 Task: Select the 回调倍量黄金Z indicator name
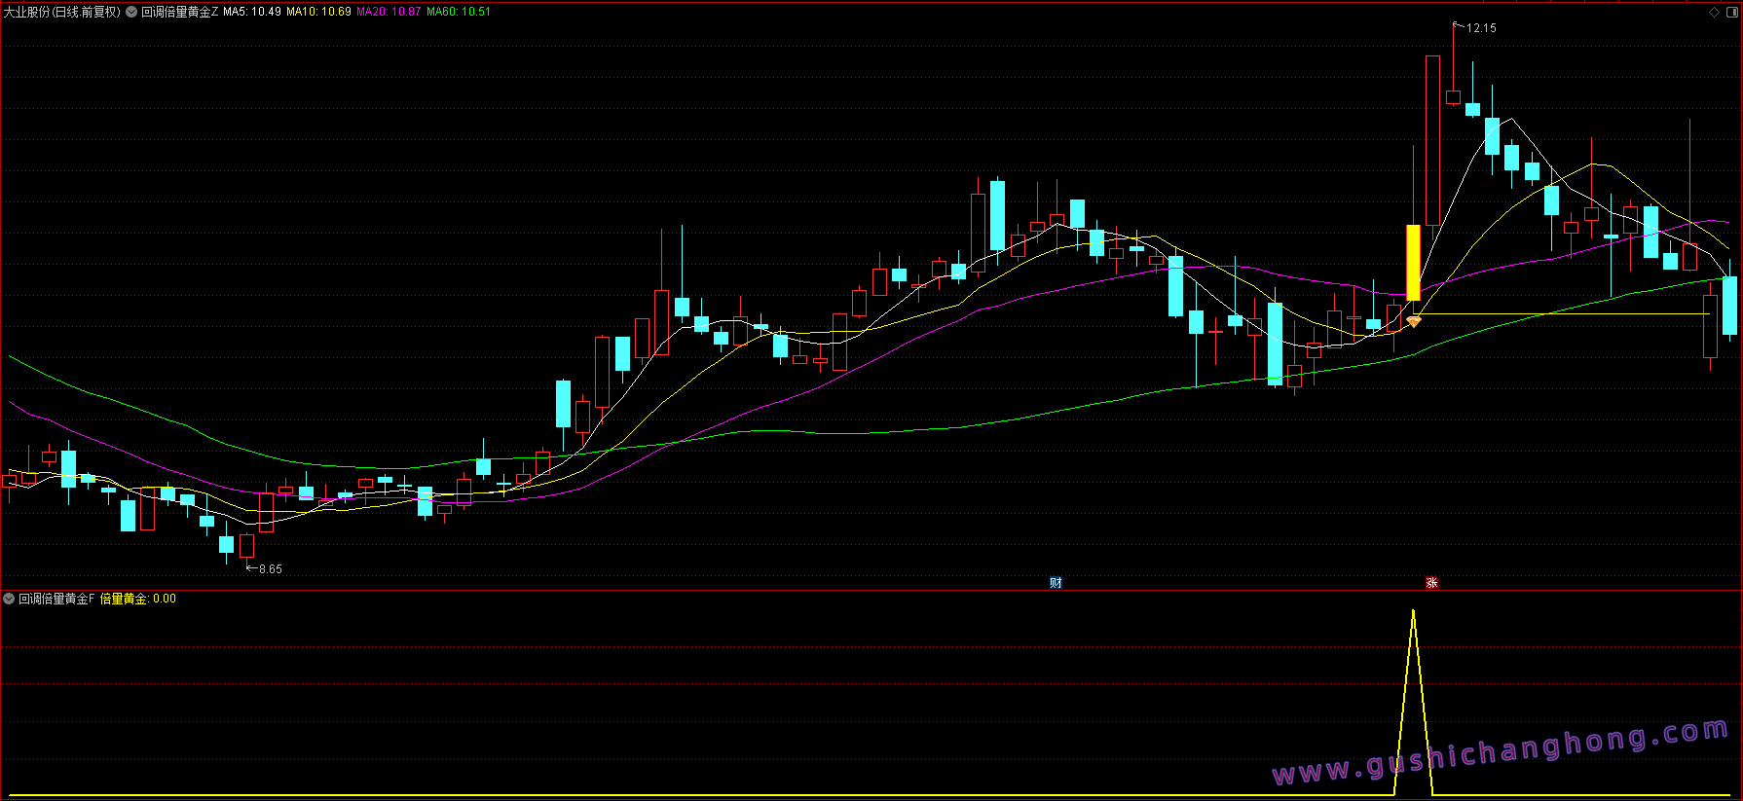pyautogui.click(x=180, y=12)
